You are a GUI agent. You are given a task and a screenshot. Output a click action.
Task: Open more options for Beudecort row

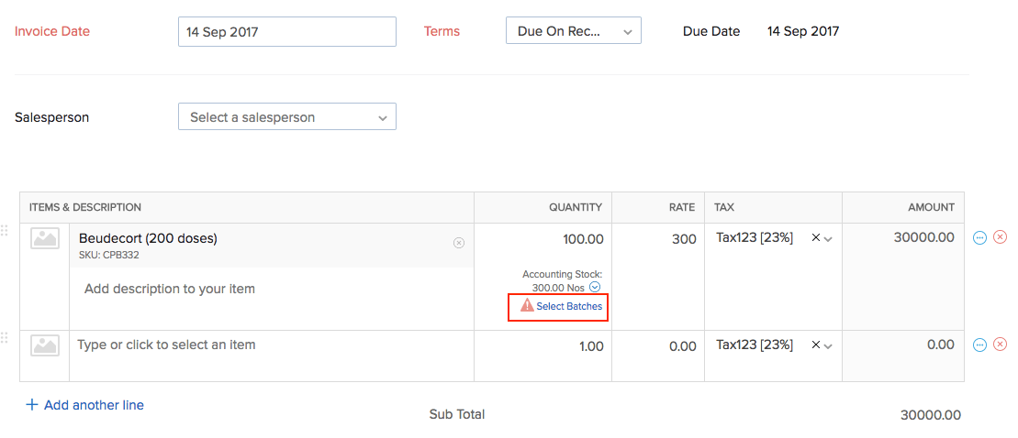(979, 238)
